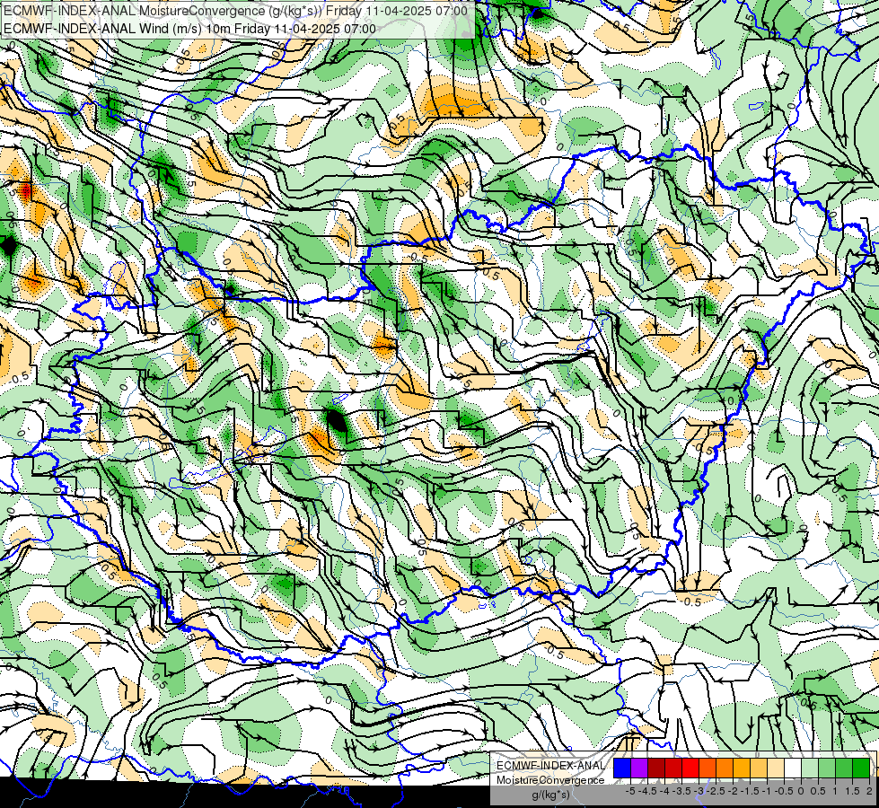The height and width of the screenshot is (808, 879).
Task: Click the legend tick label '-2'
Action: (733, 791)
